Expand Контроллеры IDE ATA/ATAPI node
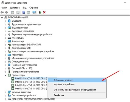This screenshot has height=102, width=130. click(5, 45)
